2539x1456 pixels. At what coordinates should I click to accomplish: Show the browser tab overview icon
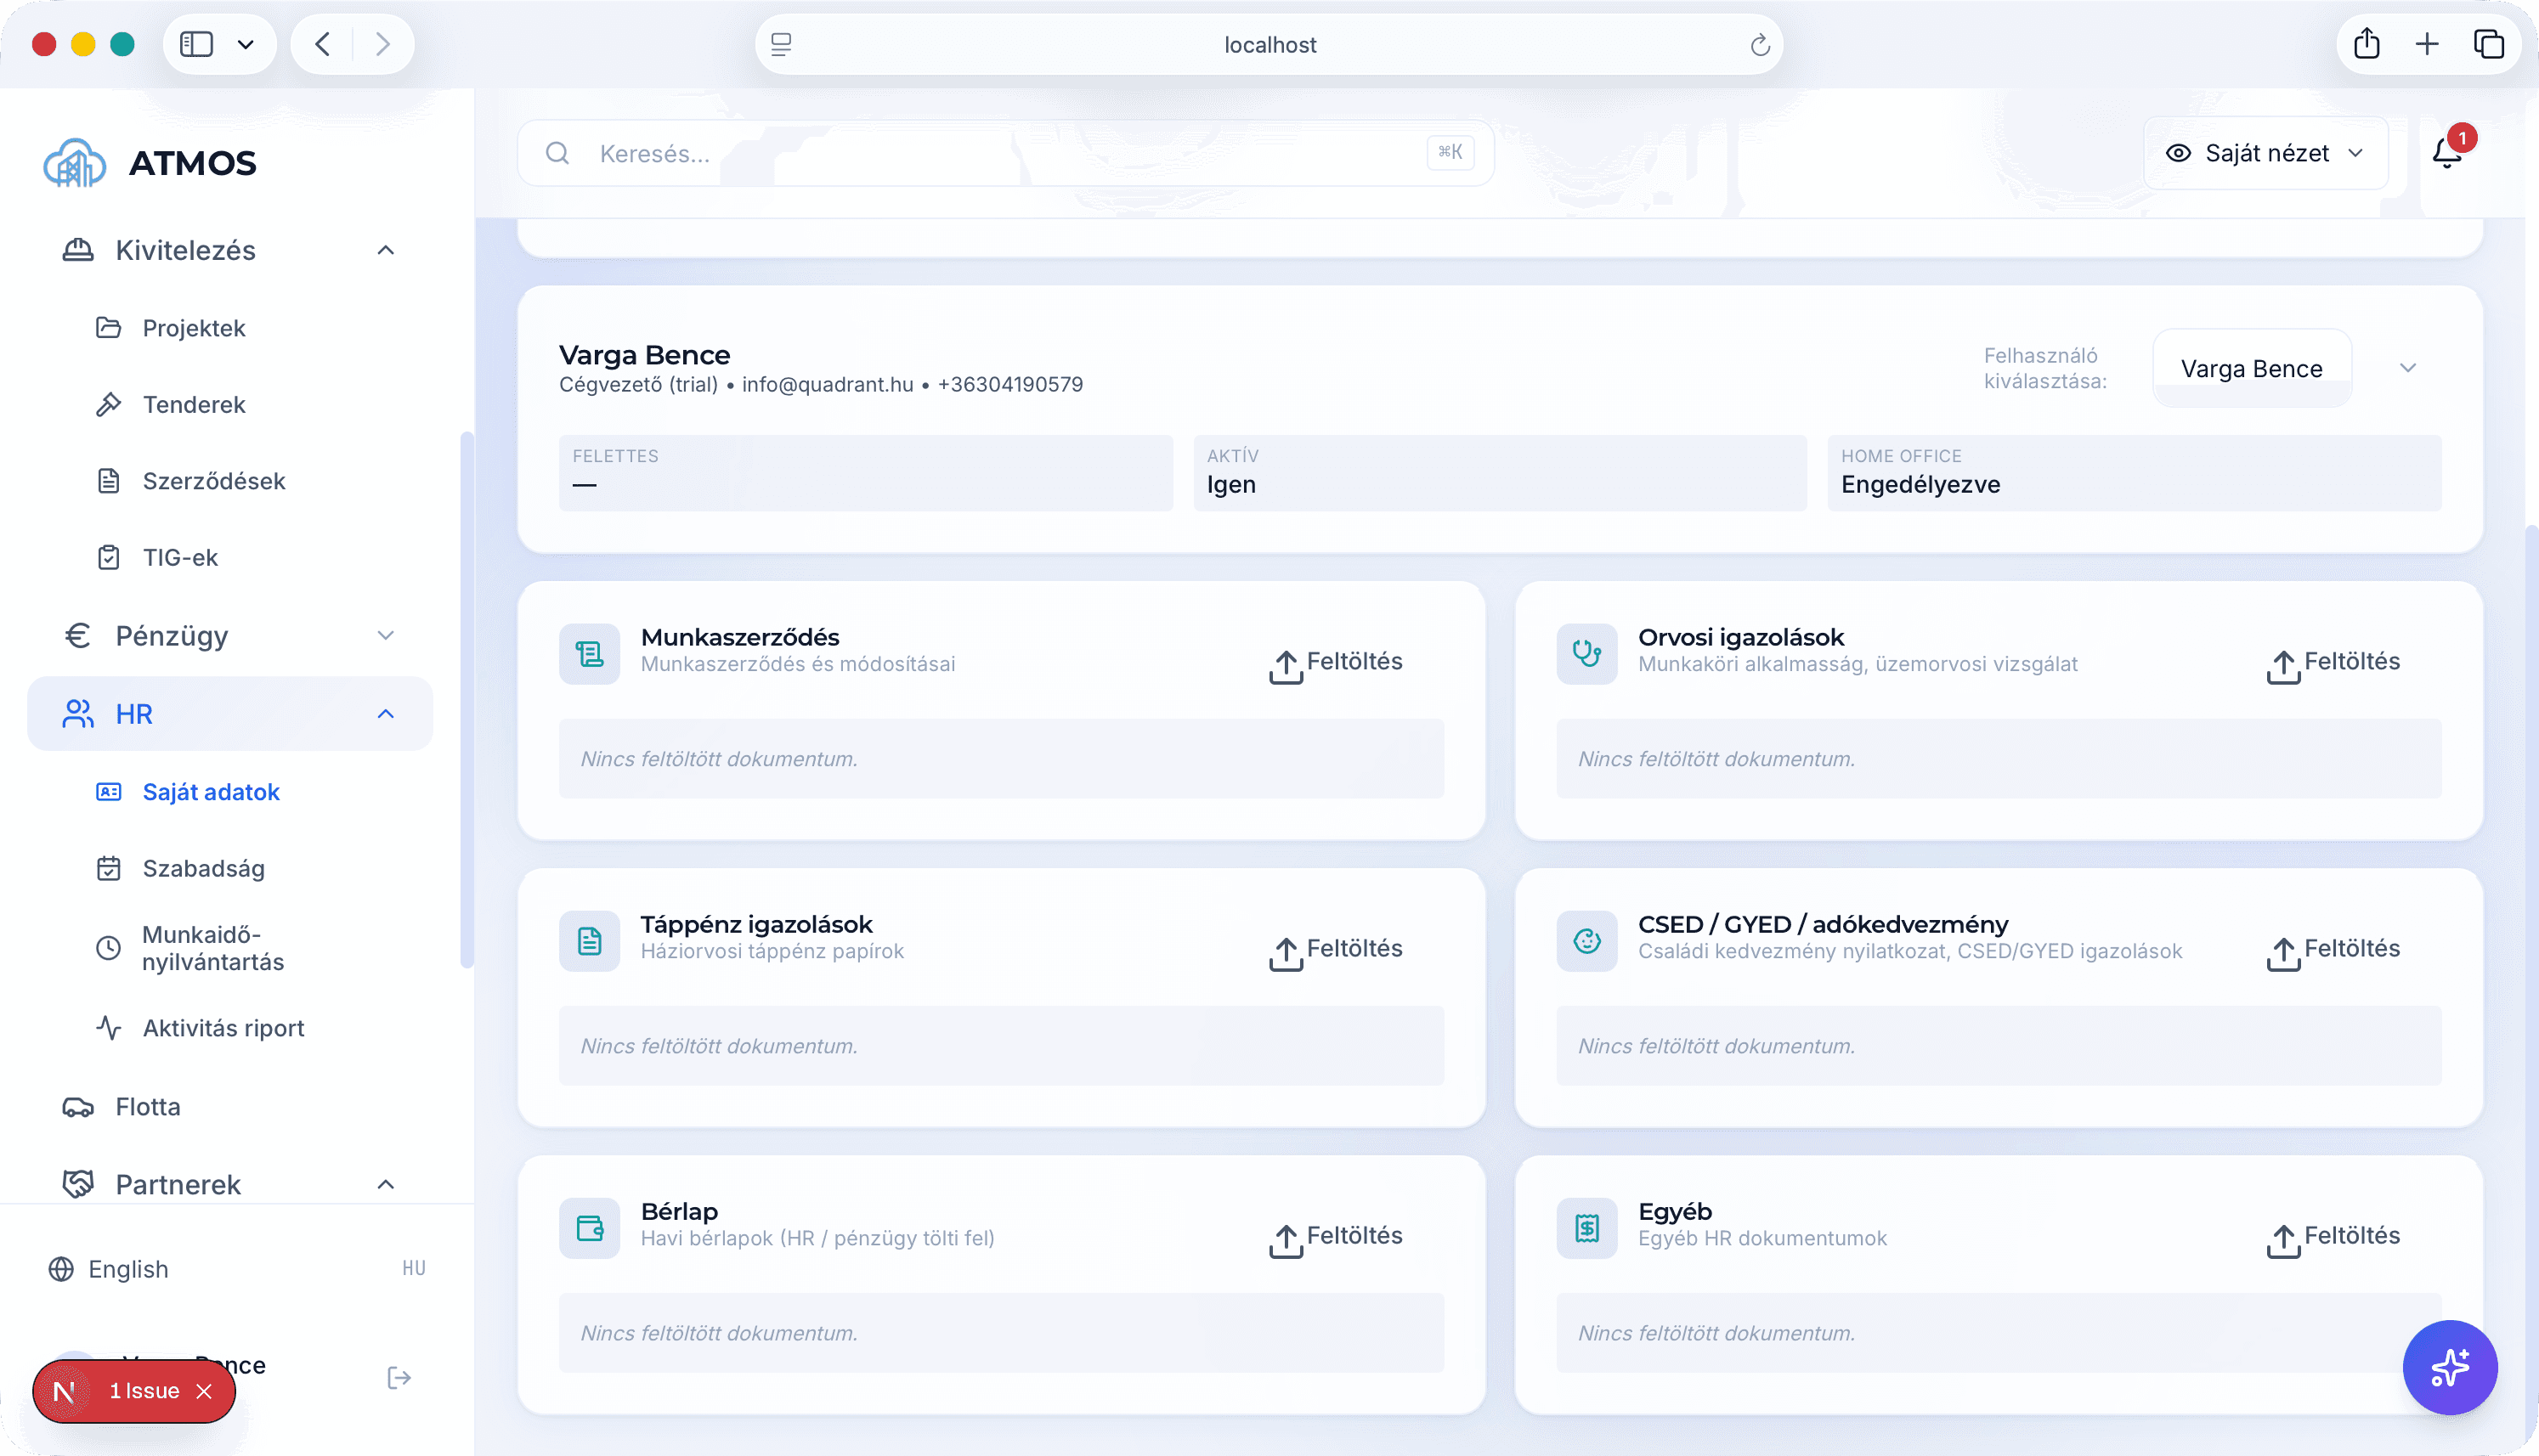tap(2489, 44)
